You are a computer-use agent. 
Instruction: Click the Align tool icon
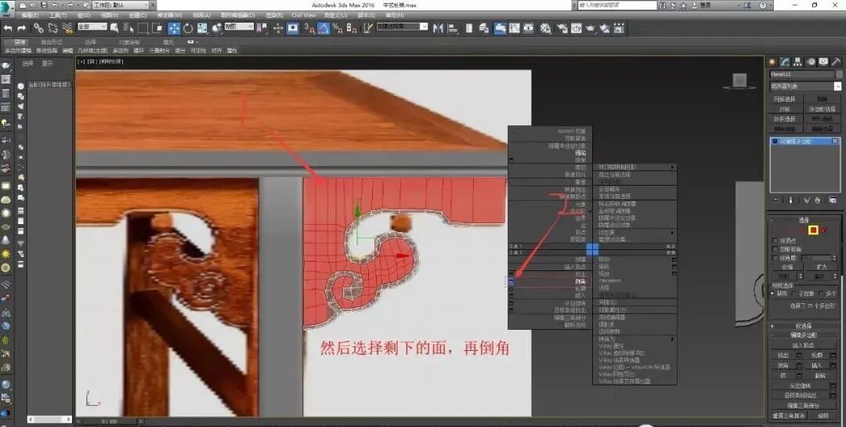point(453,28)
